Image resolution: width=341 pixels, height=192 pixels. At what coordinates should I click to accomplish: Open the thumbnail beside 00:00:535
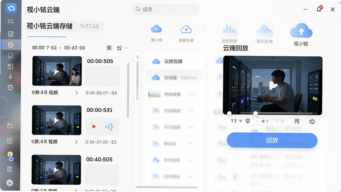(57, 120)
